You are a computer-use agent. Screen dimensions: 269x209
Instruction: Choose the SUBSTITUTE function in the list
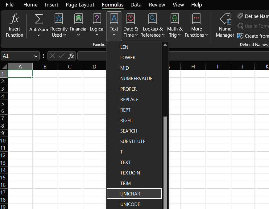tap(133, 141)
